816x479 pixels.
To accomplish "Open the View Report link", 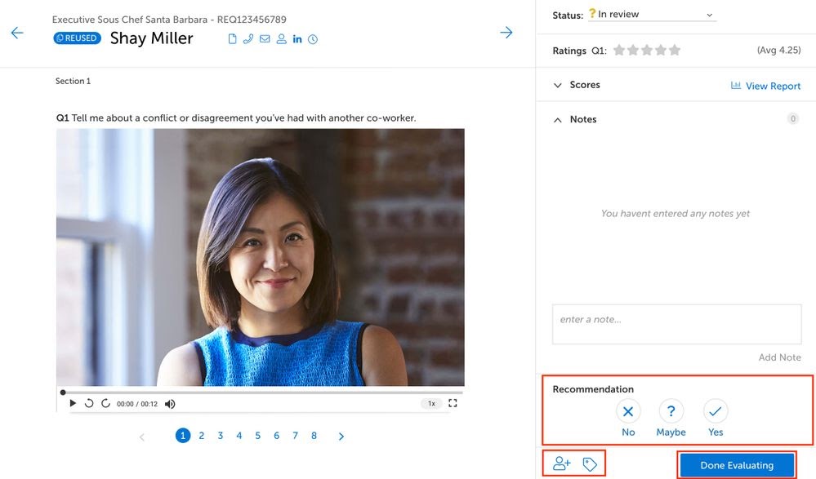I will click(765, 86).
